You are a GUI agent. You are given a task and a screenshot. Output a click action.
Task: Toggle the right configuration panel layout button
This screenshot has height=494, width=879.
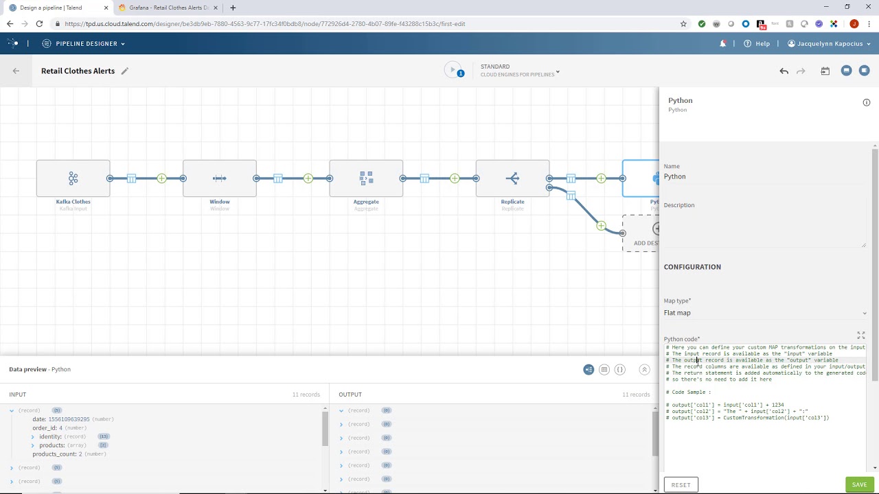[x=865, y=71]
